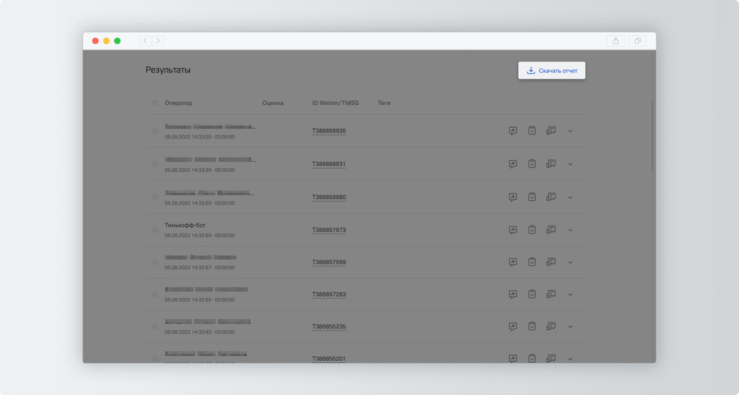Open the forward-chat icon in row T386857263
Image resolution: width=739 pixels, height=395 pixels.
coord(513,294)
